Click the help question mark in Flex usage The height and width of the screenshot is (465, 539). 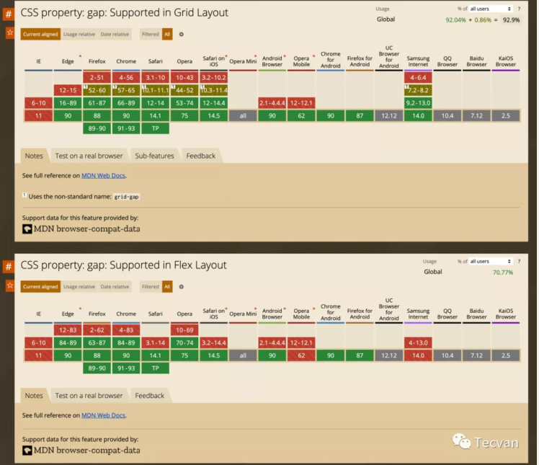click(x=518, y=261)
